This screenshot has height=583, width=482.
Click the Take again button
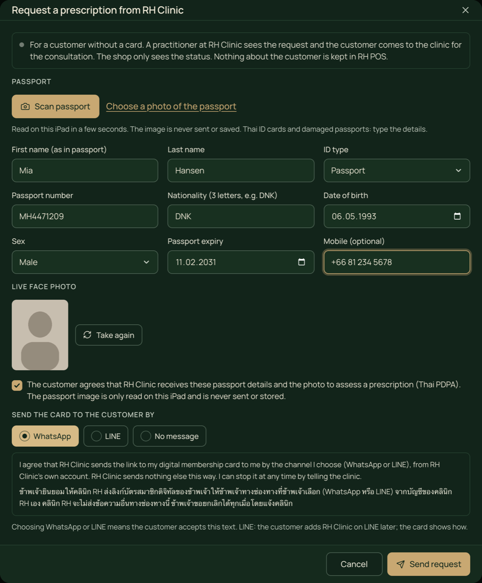click(x=109, y=335)
